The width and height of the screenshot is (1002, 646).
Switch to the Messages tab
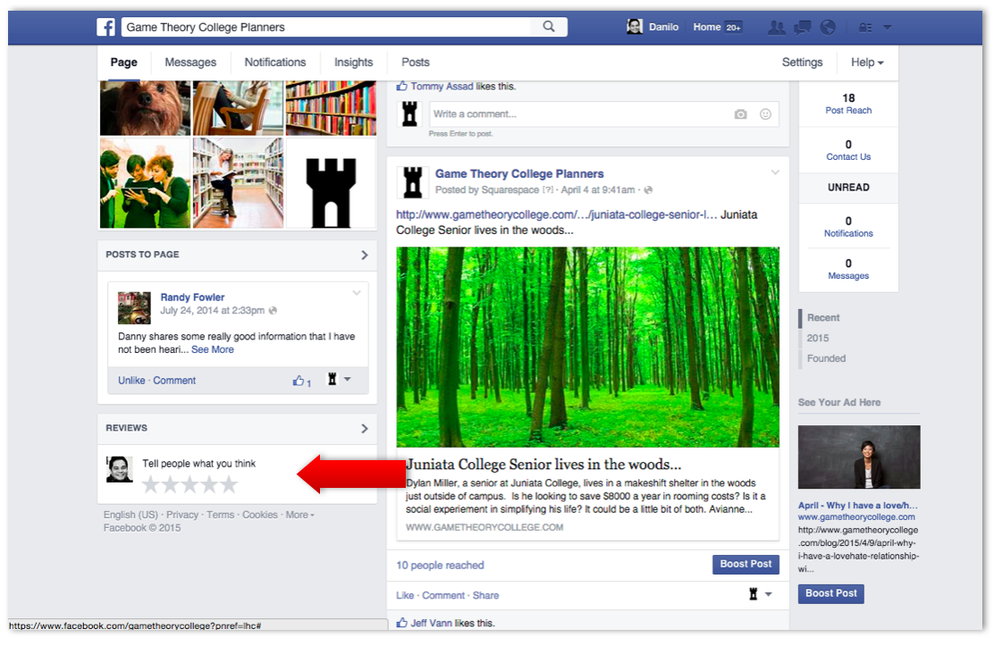point(190,63)
